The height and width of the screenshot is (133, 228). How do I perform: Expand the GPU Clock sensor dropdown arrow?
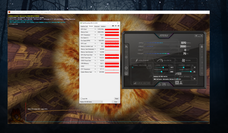click(x=95, y=29)
